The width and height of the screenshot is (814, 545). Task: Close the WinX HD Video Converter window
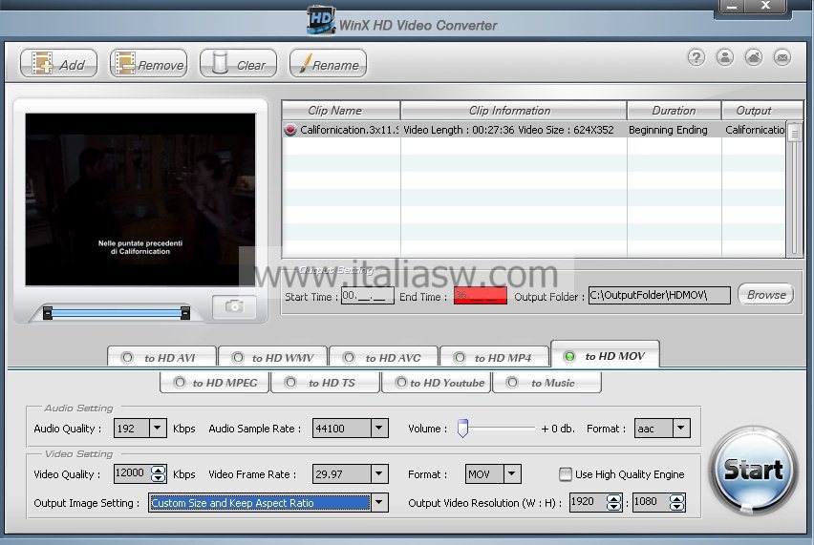765,7
